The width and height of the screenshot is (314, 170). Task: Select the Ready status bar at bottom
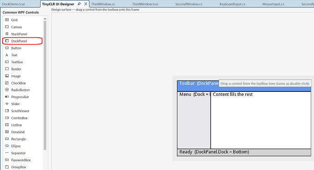click(244, 152)
